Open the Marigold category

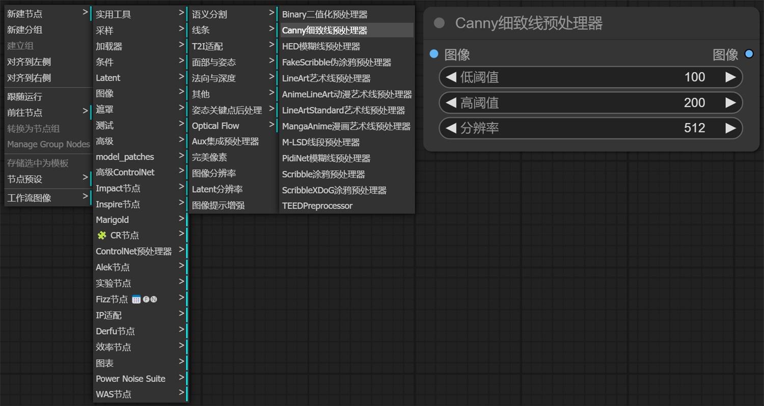point(140,220)
